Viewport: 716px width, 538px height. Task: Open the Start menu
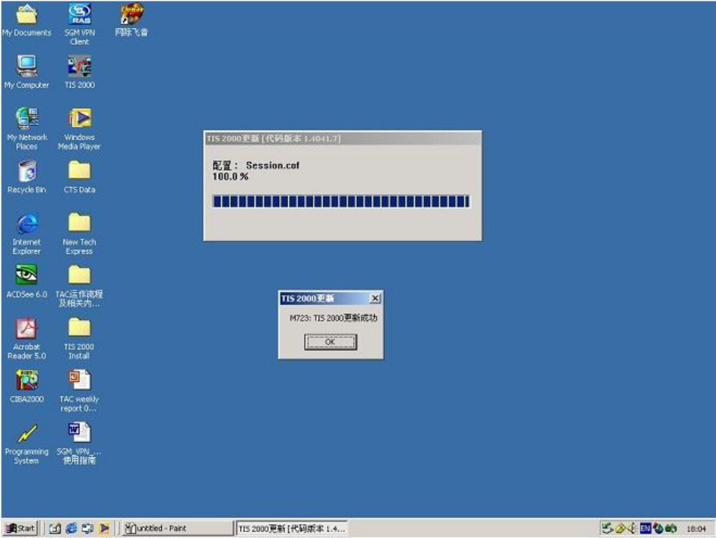pos(20,528)
